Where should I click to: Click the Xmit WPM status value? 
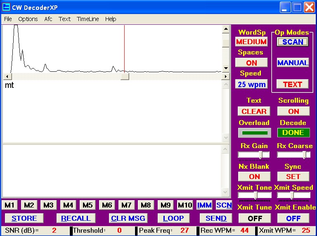[x=306, y=230]
